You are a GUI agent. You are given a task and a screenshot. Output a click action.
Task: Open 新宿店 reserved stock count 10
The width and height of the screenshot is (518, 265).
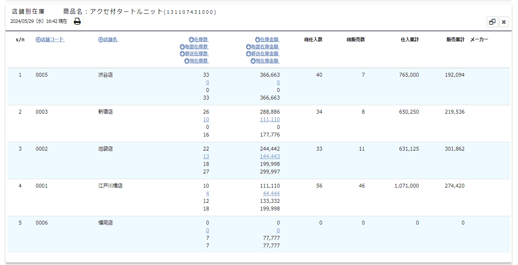tap(206, 119)
